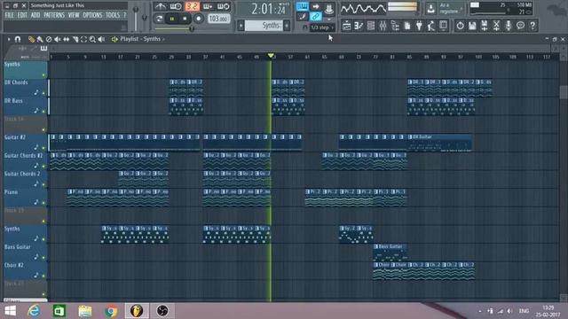The width and height of the screenshot is (568, 319).
Task: Adjust the master pitch knob slider
Action: 144,17
